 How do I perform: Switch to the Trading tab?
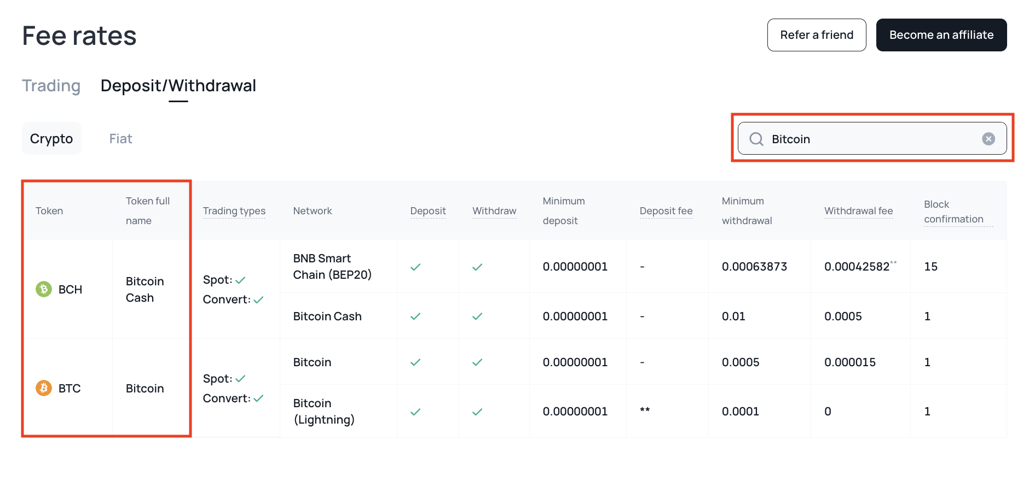pos(51,86)
